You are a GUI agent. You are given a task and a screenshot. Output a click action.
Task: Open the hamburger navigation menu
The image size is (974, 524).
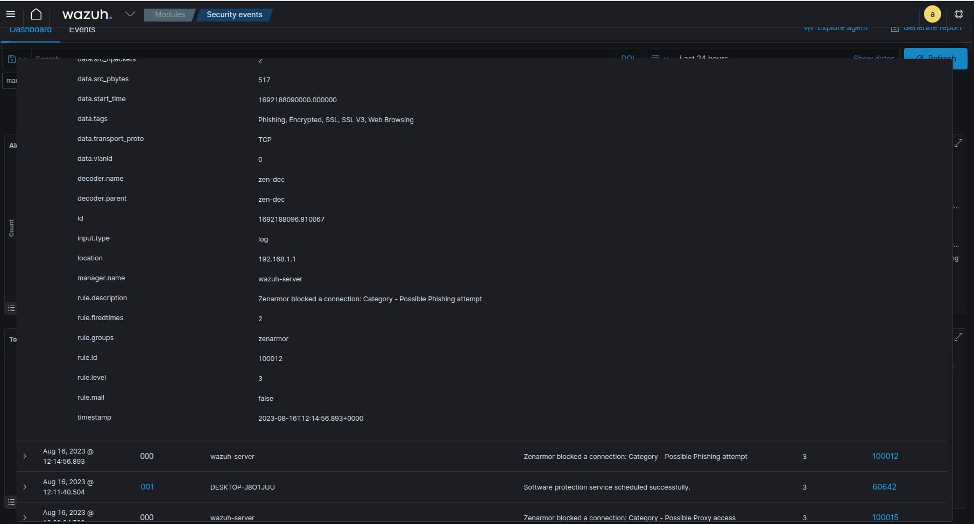coord(11,15)
